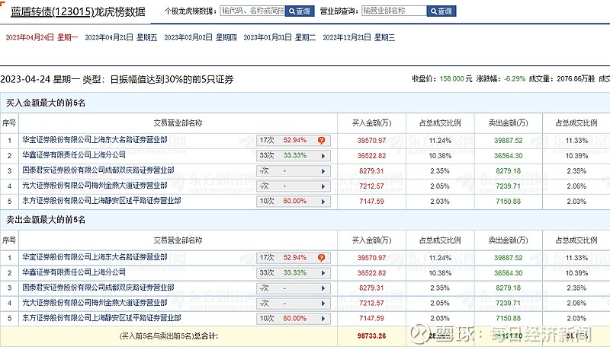Click 交易营业部名称 column header in buy table
This screenshot has height=353, width=610.
click(x=178, y=123)
